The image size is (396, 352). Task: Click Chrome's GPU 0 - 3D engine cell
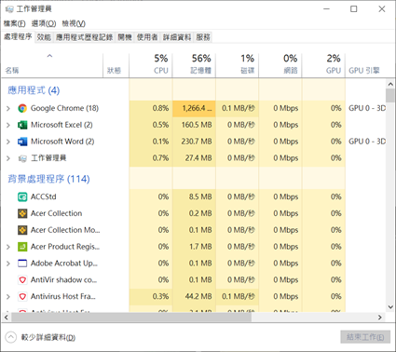365,108
